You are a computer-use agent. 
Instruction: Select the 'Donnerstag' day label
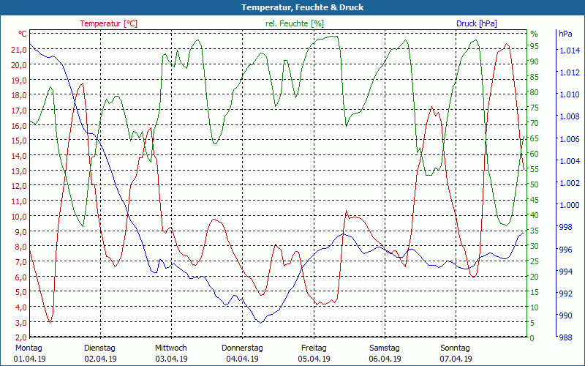[242, 348]
